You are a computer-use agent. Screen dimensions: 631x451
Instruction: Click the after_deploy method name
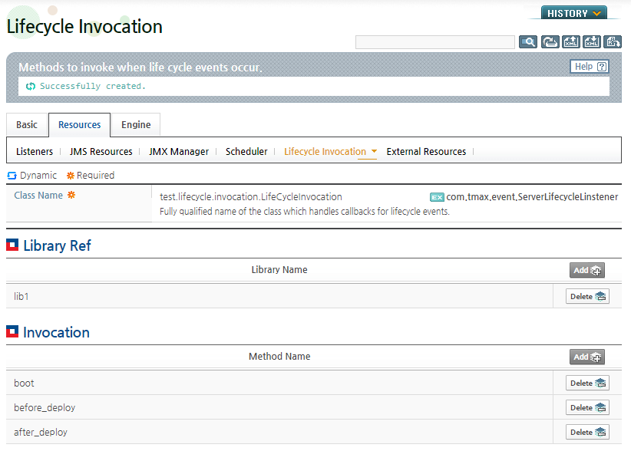[x=41, y=432]
